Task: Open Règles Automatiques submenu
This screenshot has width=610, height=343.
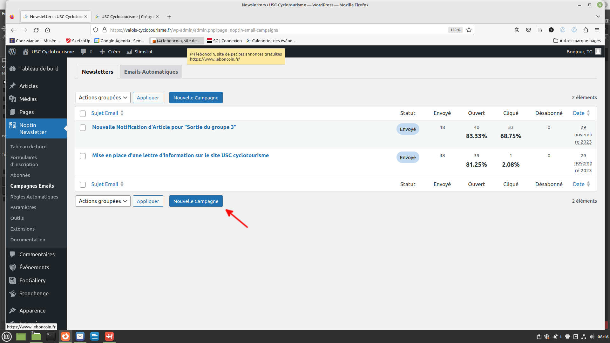Action: coord(34,197)
